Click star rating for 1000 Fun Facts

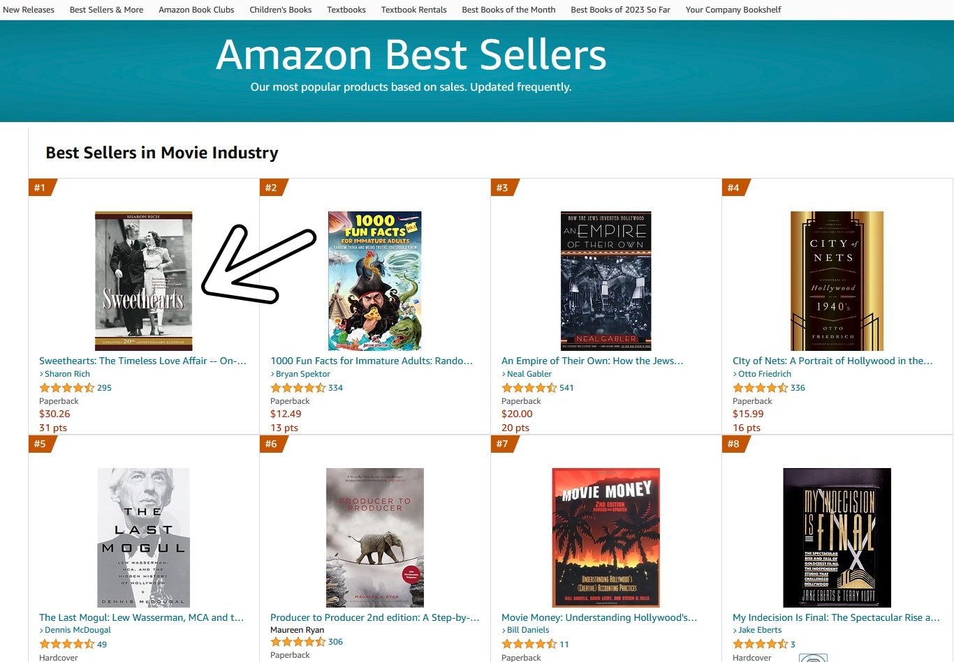pos(298,388)
